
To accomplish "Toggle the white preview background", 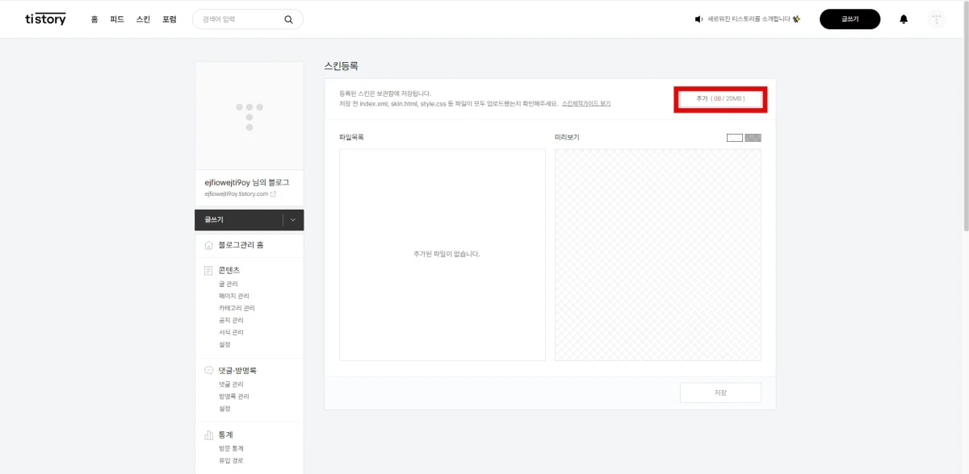I will coord(733,137).
